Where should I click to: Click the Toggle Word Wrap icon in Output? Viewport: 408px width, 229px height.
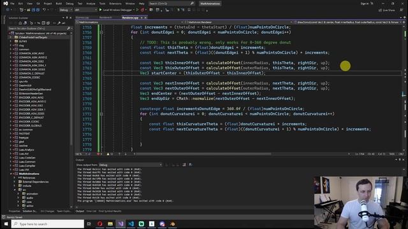184,165
